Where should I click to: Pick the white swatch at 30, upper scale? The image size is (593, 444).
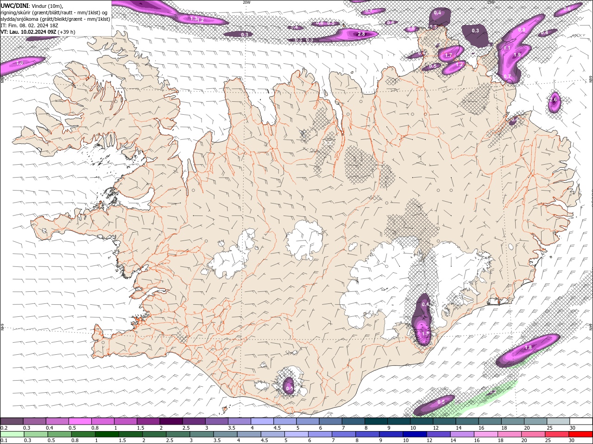coord(581,421)
